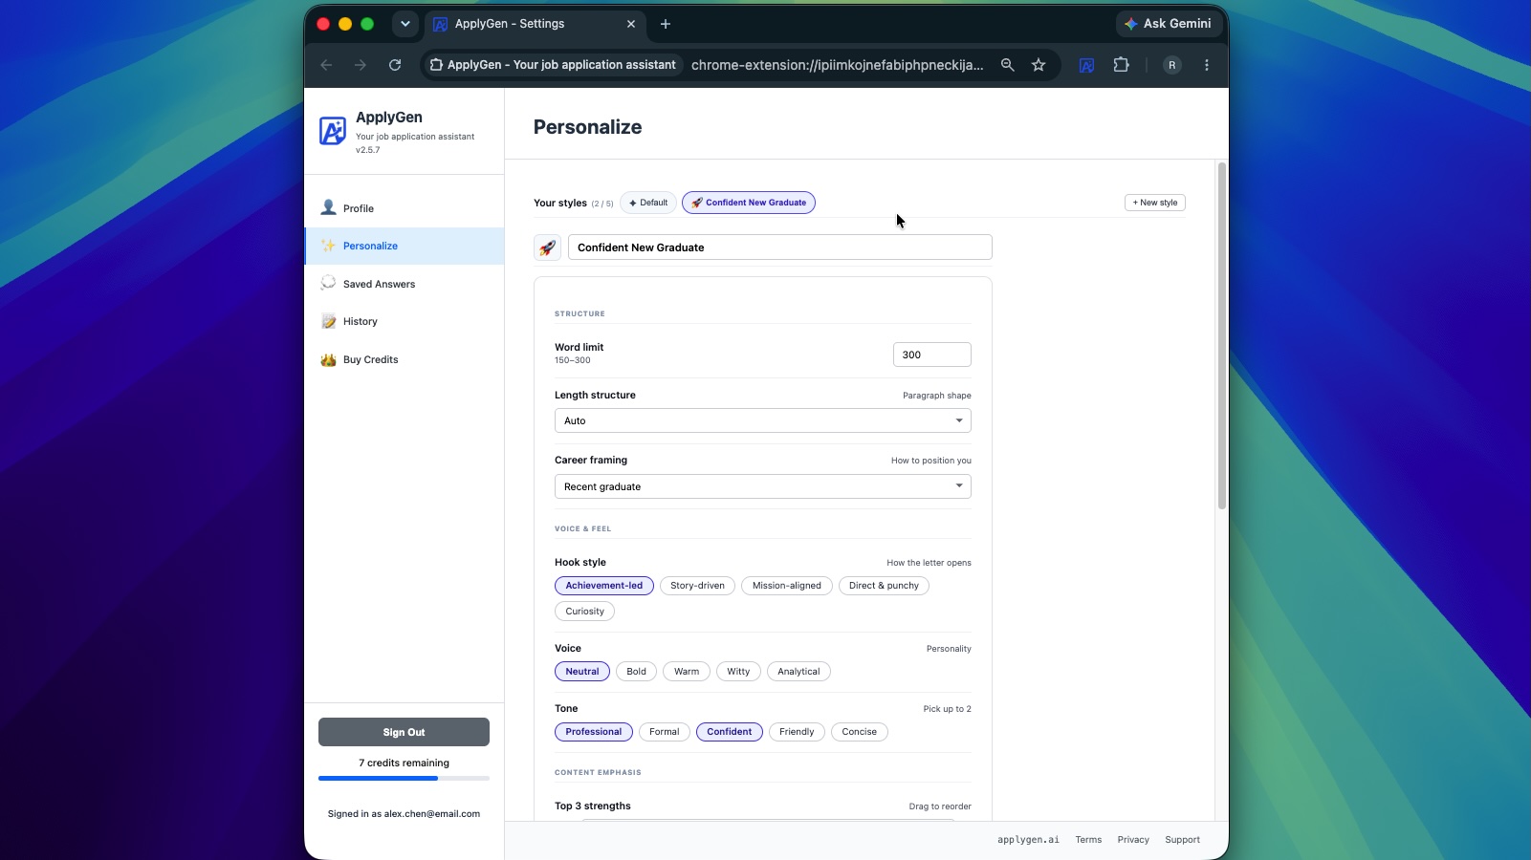The height and width of the screenshot is (860, 1531).
Task: Edit the style name input field
Action: point(780,247)
